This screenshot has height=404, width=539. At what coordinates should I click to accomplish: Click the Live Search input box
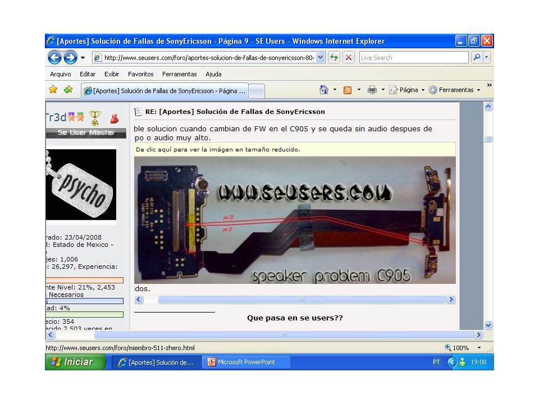414,58
